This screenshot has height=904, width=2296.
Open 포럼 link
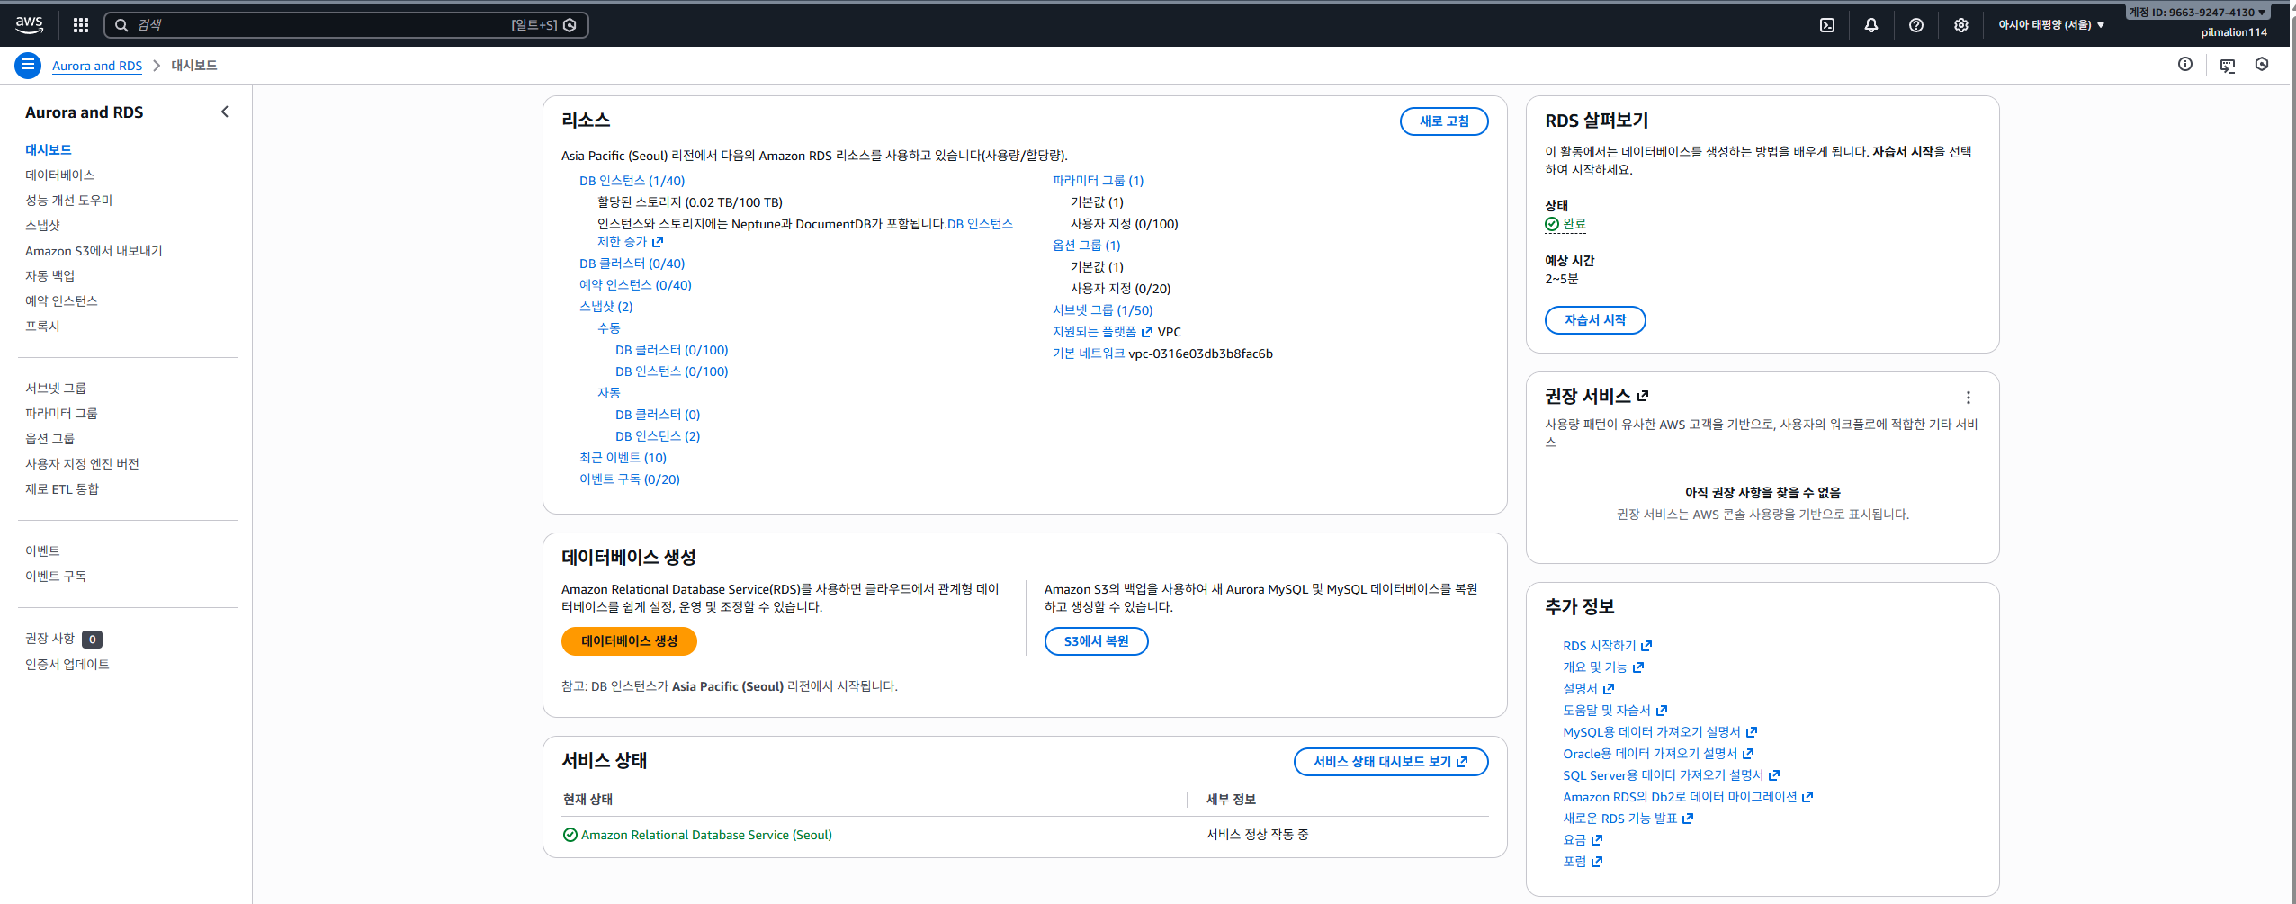[x=1583, y=862]
